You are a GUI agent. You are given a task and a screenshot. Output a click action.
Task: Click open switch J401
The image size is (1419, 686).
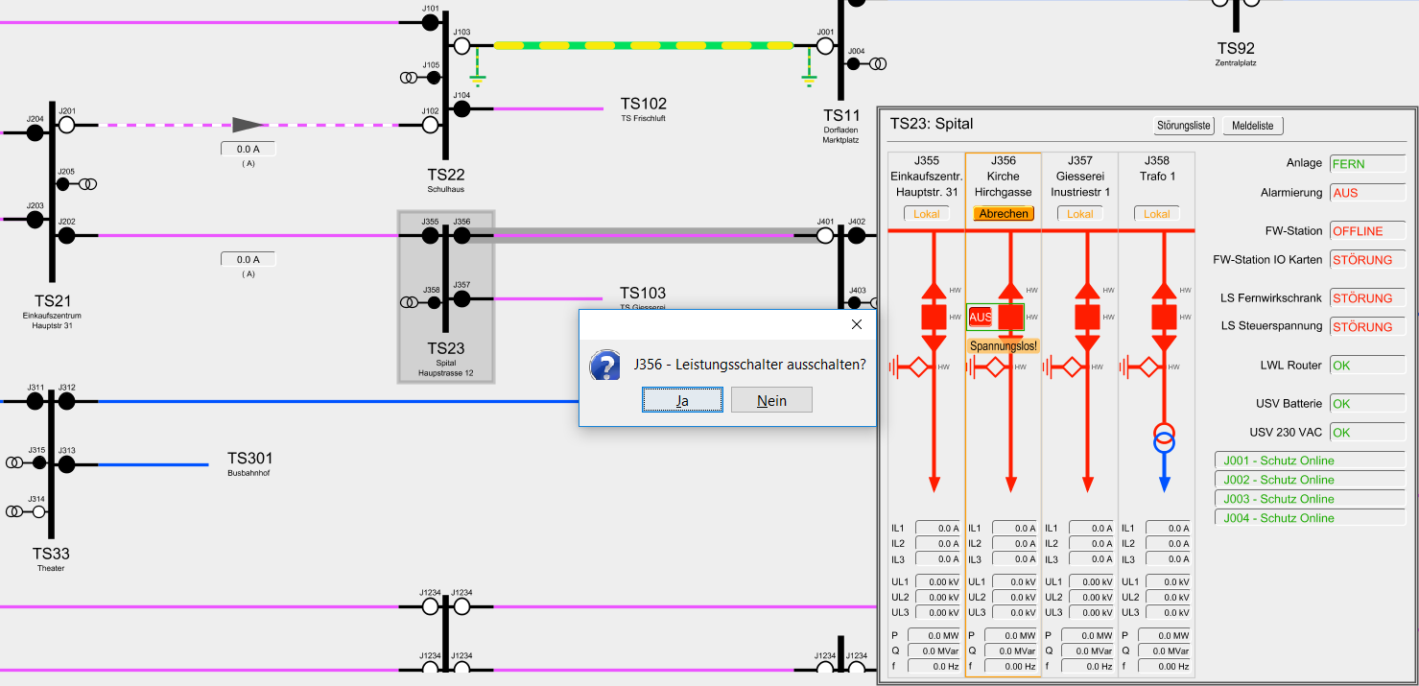pos(824,235)
